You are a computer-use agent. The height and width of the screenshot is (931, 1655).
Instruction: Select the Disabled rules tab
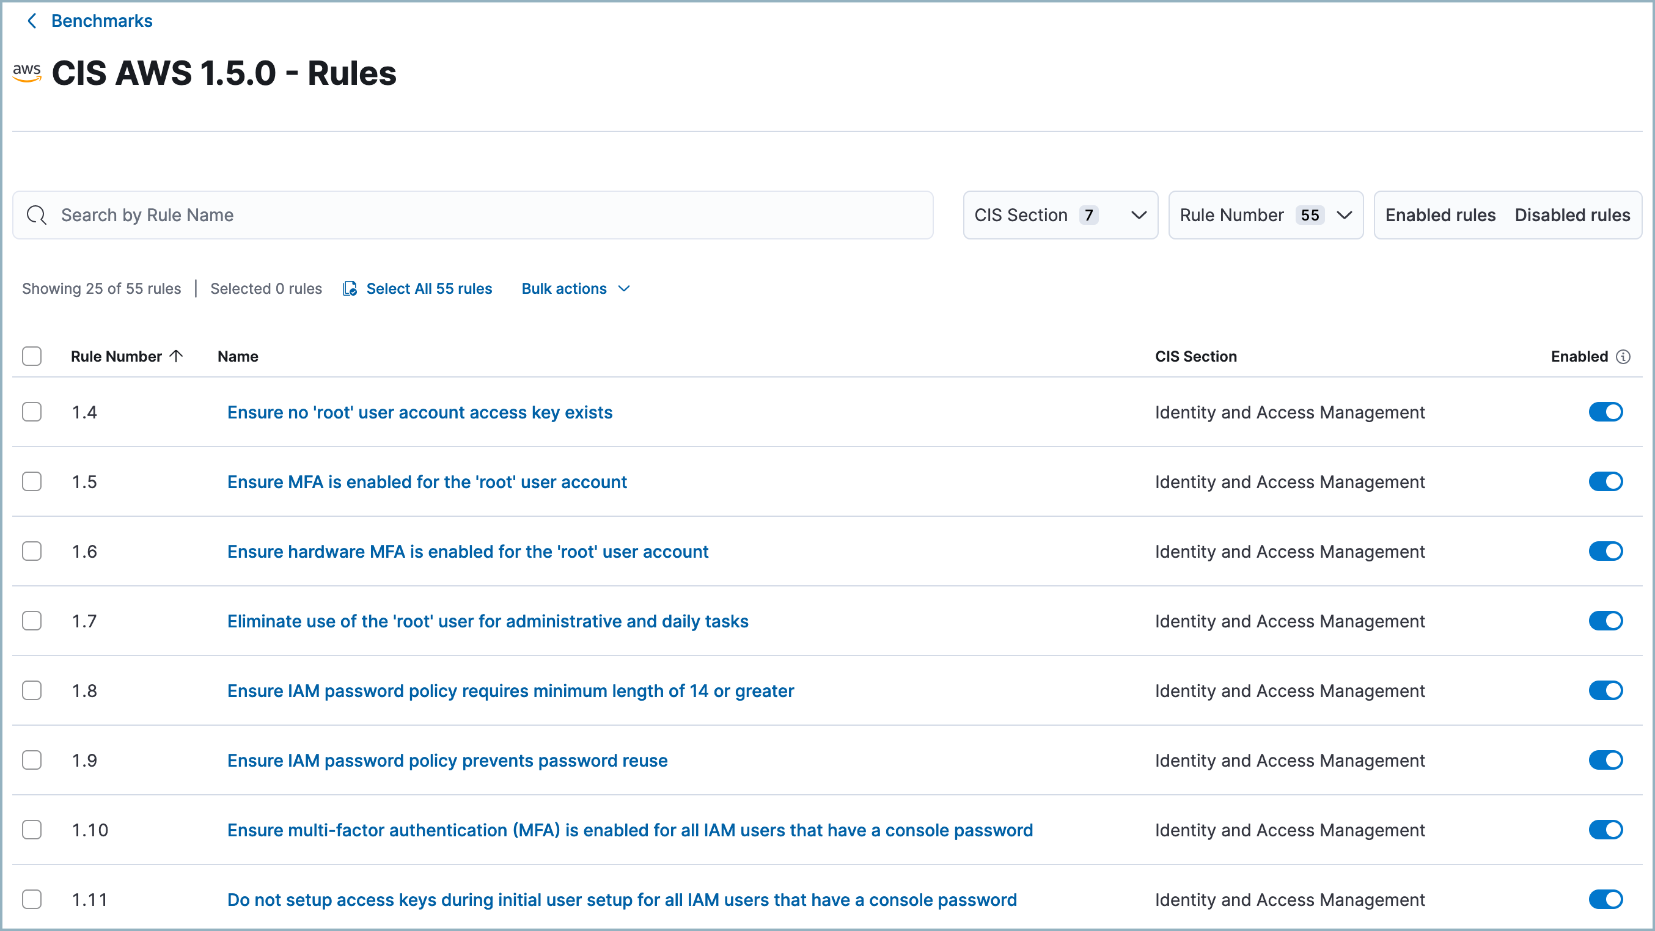(x=1573, y=214)
